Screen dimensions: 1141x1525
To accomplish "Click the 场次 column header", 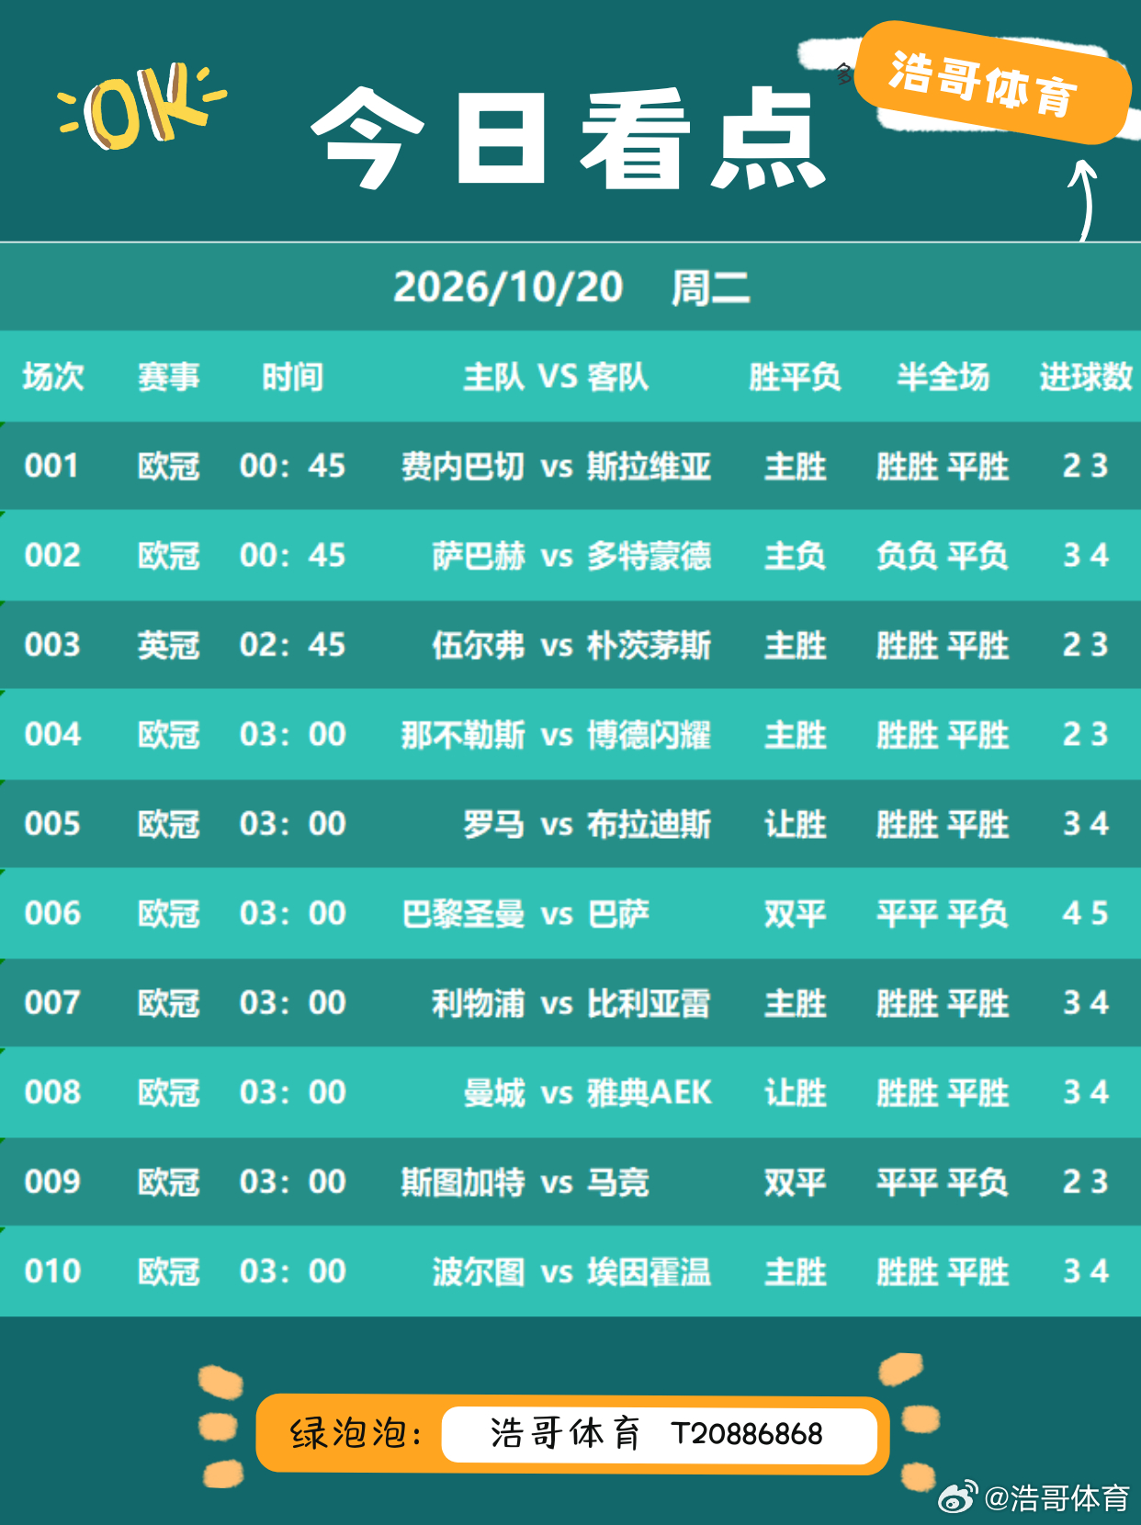I will pos(53,377).
